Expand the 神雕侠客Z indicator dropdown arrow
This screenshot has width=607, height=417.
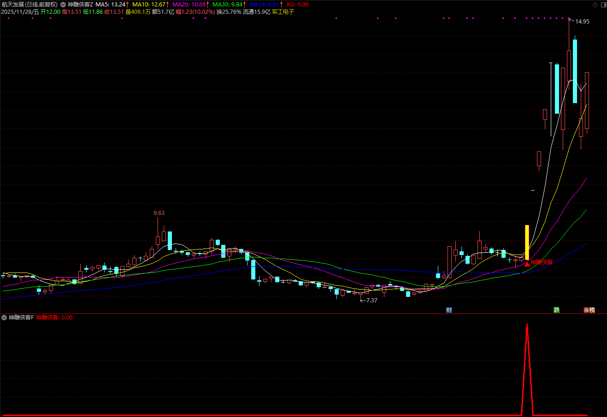[63, 5]
